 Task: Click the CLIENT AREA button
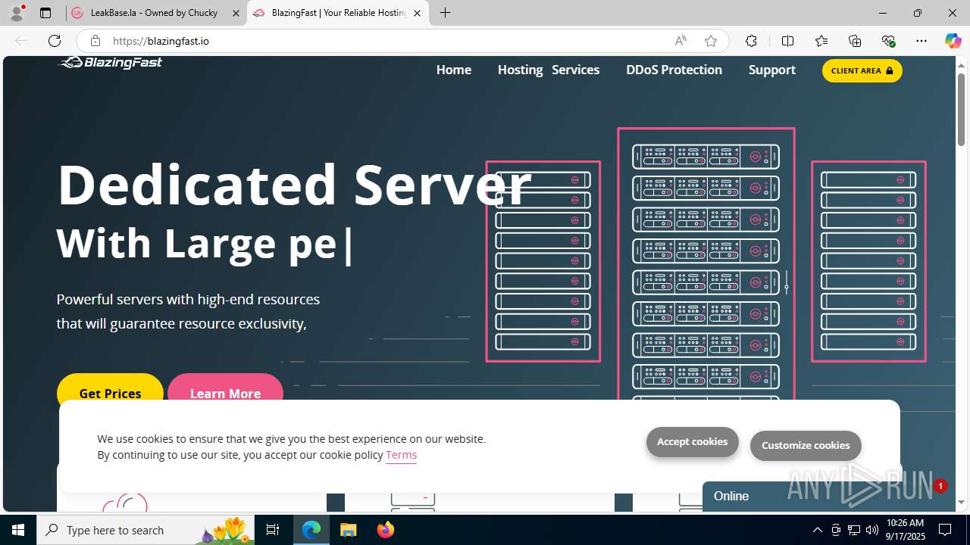862,70
